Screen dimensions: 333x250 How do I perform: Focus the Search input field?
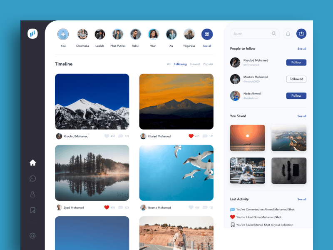[255, 34]
